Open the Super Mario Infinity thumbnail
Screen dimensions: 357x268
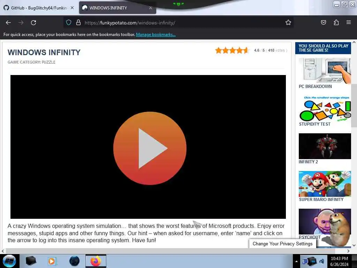coord(325,184)
